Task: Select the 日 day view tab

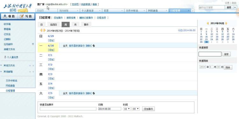Action: (x=41, y=25)
